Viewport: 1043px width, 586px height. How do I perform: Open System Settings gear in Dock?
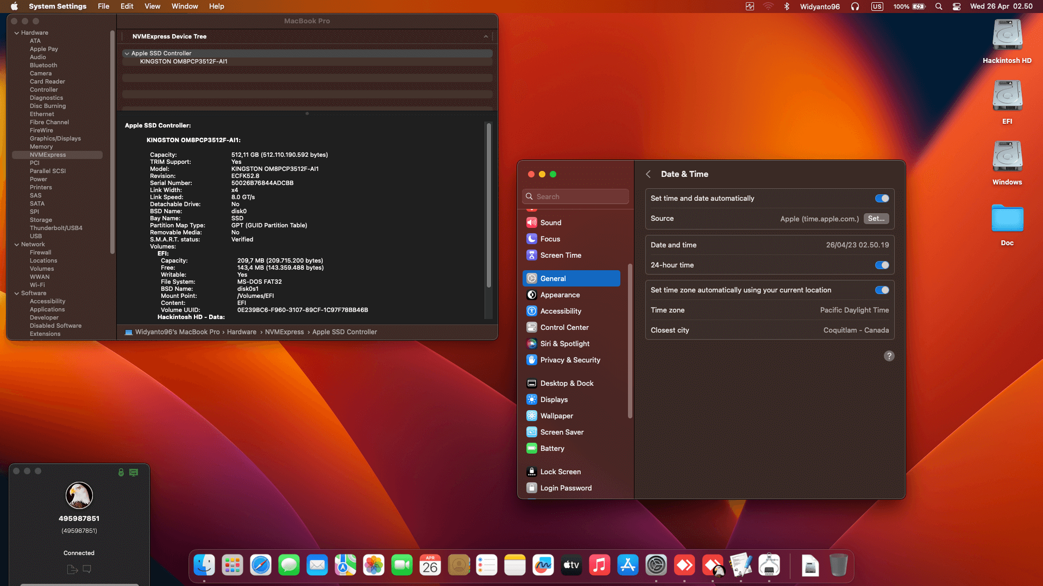tap(656, 565)
